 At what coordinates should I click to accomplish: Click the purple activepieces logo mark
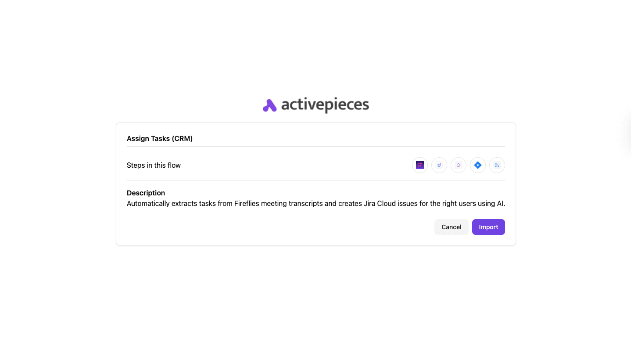269,105
